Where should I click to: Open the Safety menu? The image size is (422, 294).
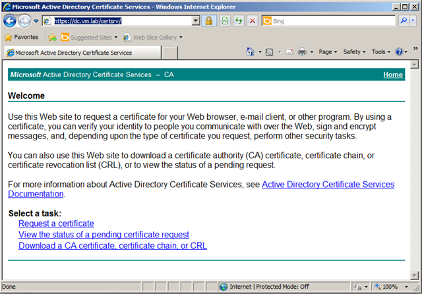354,51
